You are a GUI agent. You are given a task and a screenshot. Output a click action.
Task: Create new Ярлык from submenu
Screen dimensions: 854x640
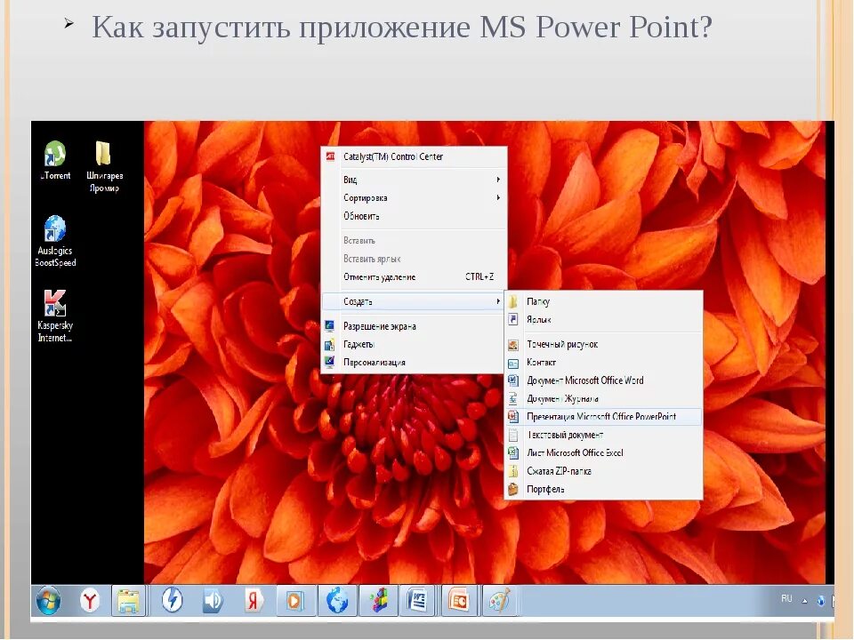[x=603, y=319]
